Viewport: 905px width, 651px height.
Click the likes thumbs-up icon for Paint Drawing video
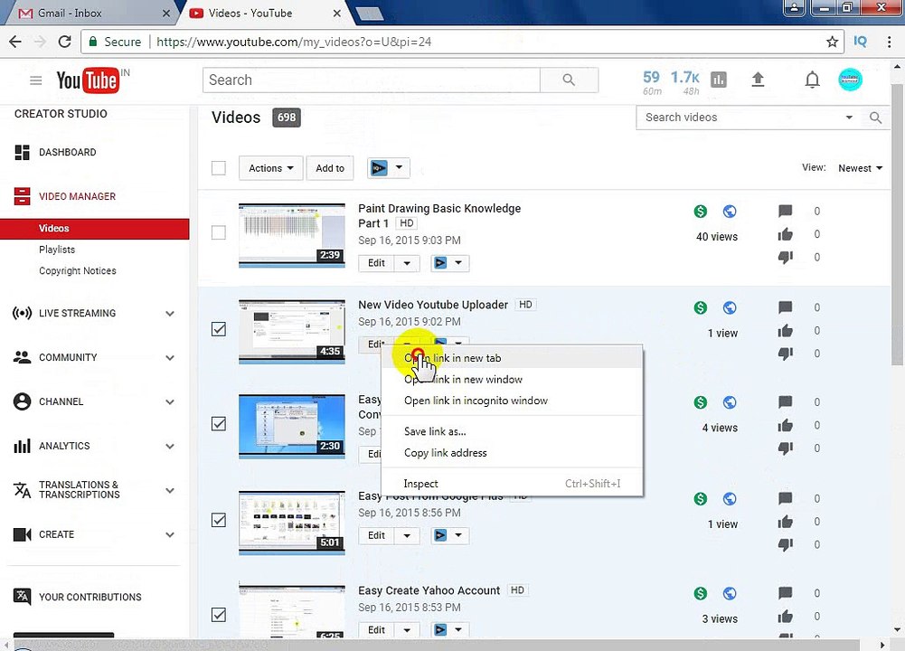tap(785, 234)
